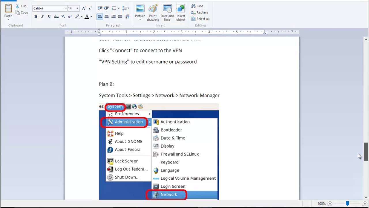The height and width of the screenshot is (208, 369).
Task: Apply superscript formatting
Action: 70,17
